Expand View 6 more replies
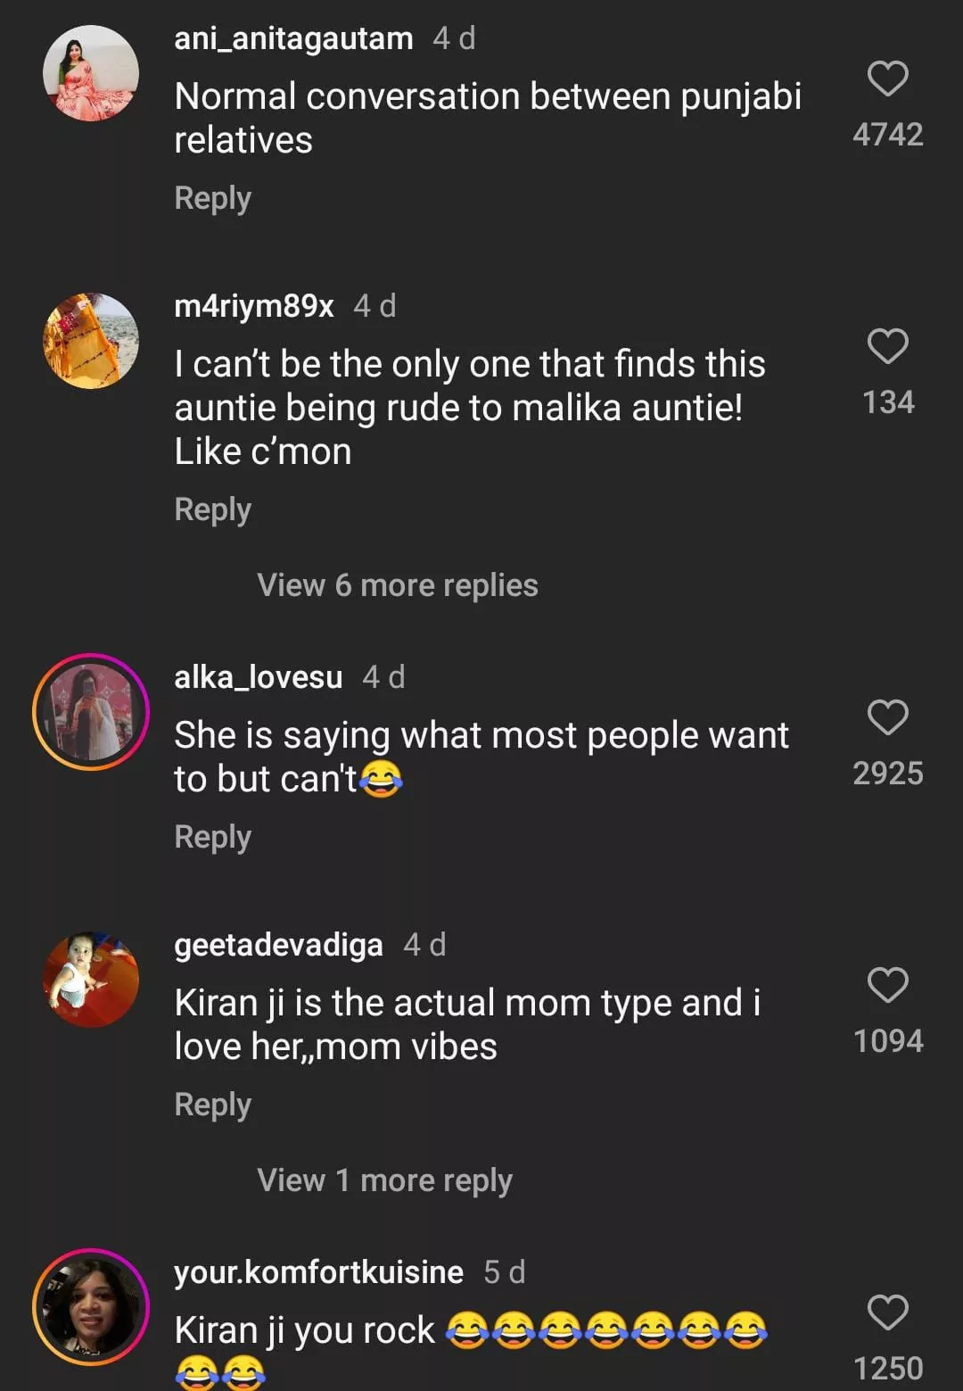This screenshot has width=963, height=1391. 398,585
